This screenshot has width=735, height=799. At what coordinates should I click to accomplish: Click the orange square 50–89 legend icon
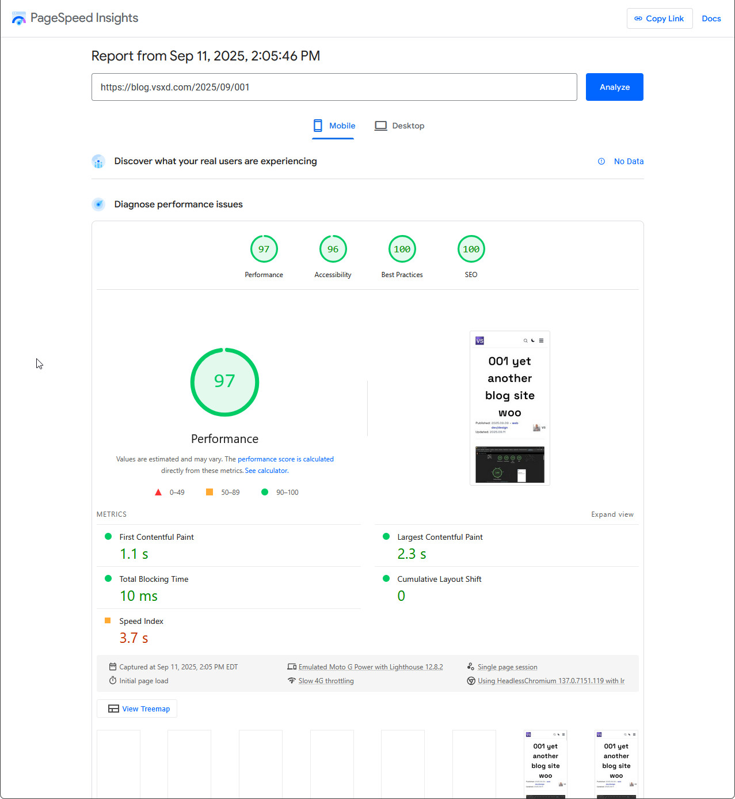[210, 492]
